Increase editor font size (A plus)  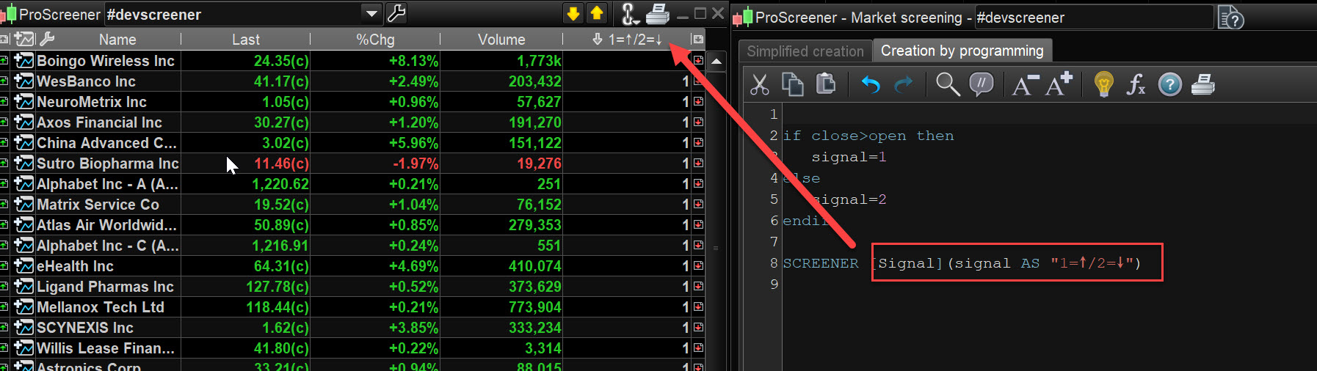(x=1059, y=84)
